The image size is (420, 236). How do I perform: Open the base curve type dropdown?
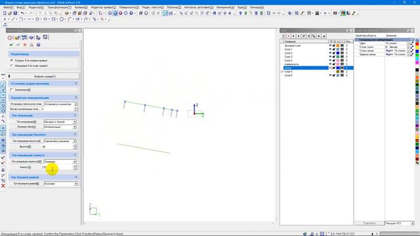tap(76, 184)
